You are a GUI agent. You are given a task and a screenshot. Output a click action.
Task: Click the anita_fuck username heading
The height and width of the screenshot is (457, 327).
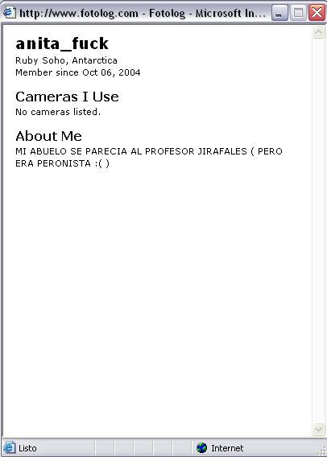tap(62, 43)
